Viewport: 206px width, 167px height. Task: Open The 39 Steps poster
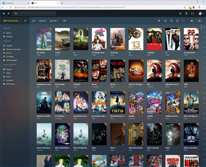62,71
